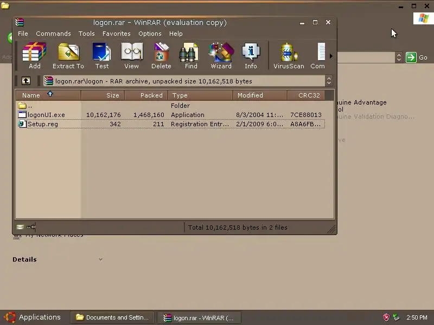The image size is (434, 325).
Task: Click the Explorer window folder title icon
Action: 5,5
